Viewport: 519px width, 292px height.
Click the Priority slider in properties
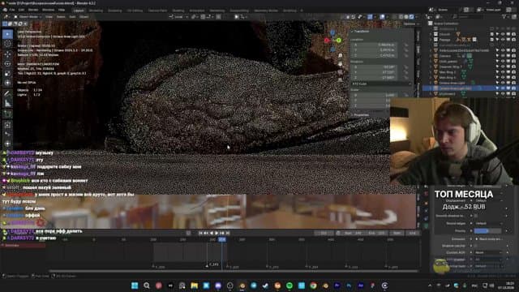(487, 230)
